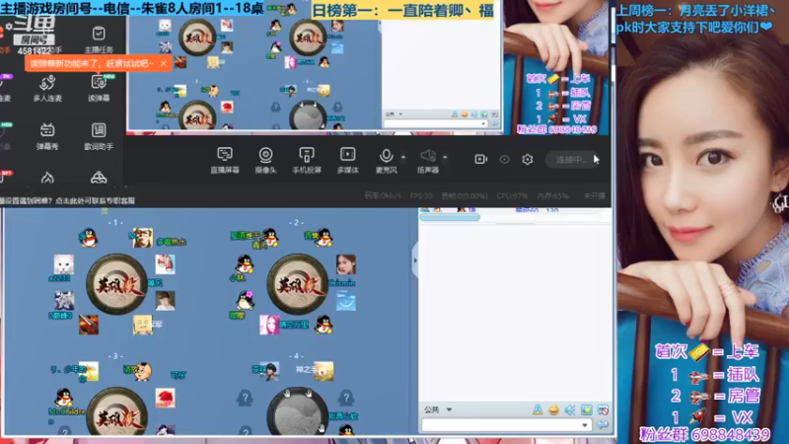Click girl photo avatar at table 2

(346, 264)
